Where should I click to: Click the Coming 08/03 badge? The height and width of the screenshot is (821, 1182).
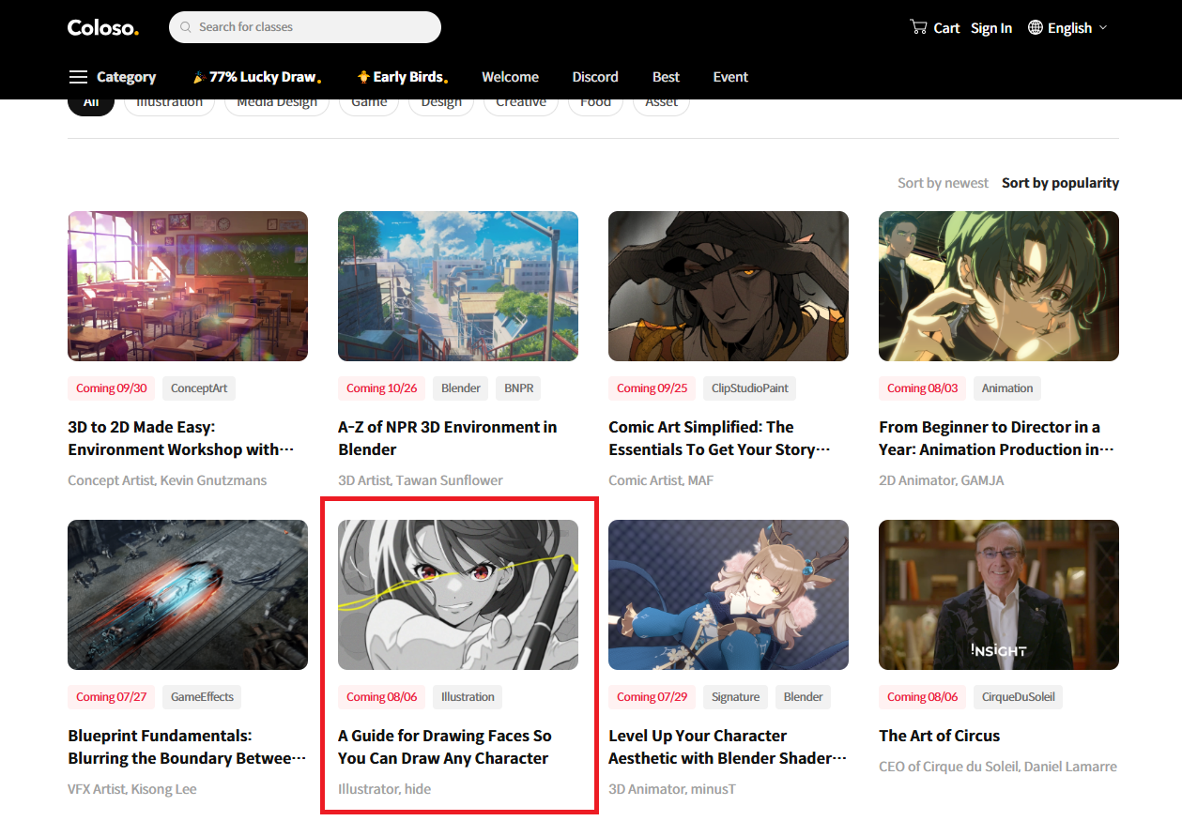click(x=923, y=388)
